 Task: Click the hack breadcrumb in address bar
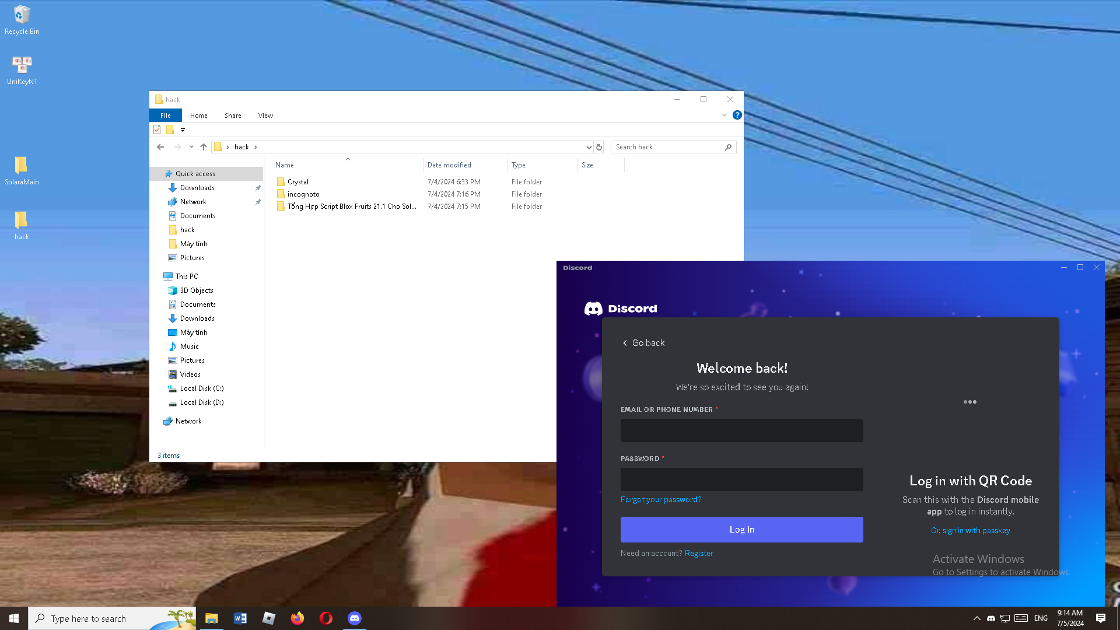click(242, 147)
